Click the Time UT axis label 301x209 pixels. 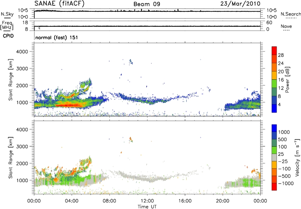coord(147,206)
